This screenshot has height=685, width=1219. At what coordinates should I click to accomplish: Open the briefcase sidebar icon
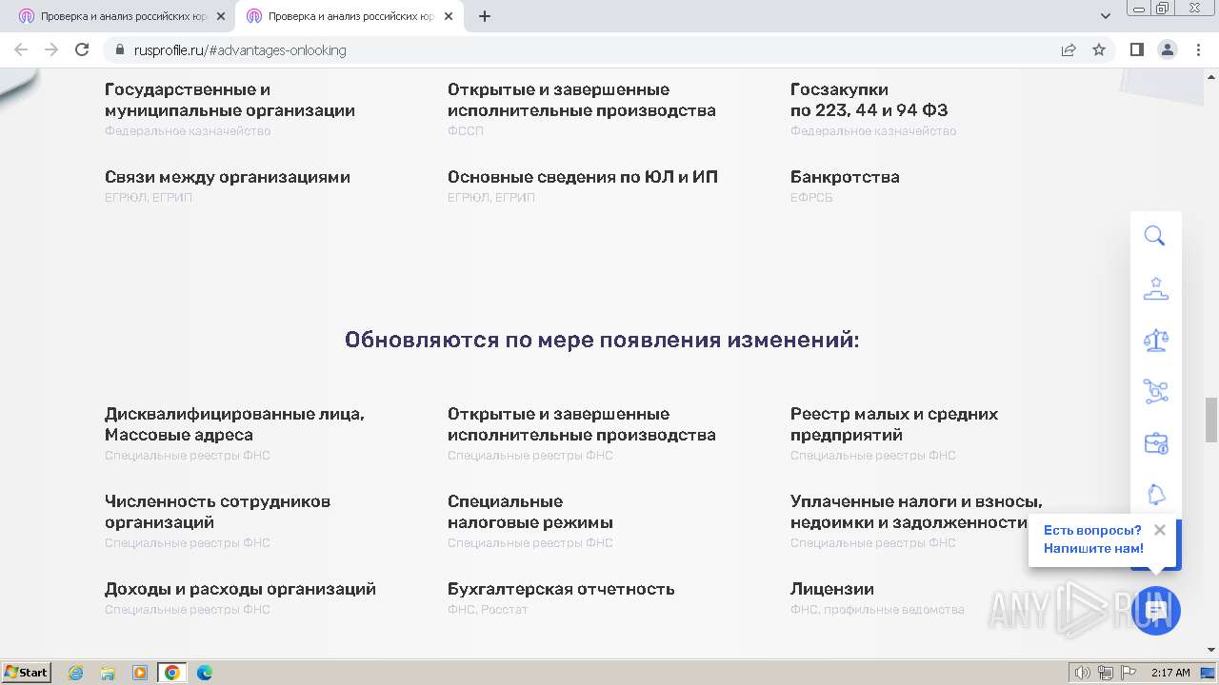(1155, 443)
